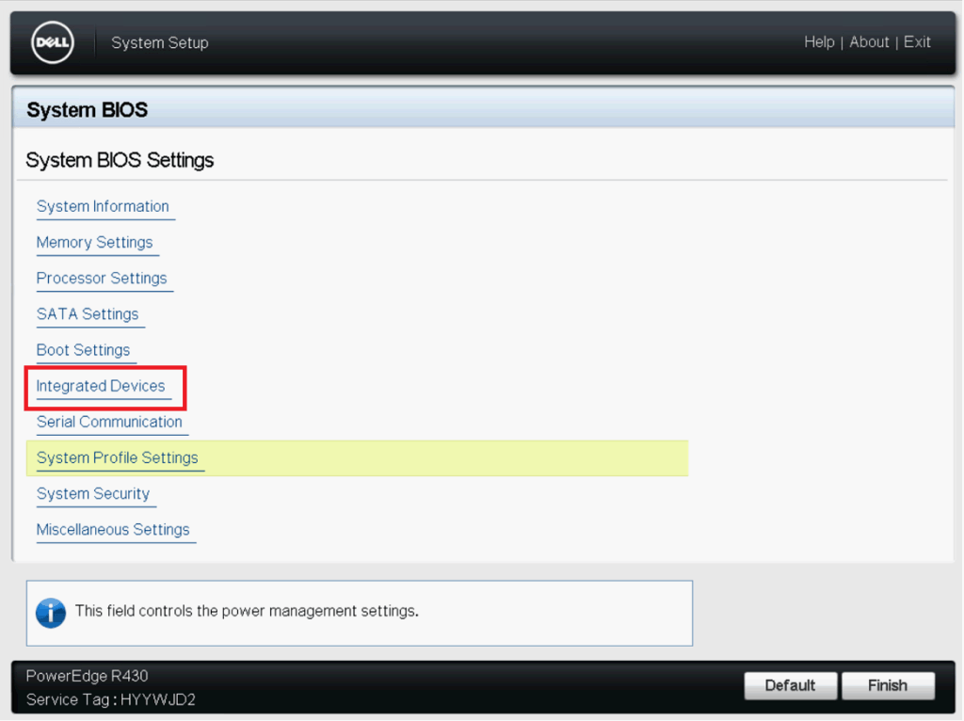
Task: Click the System BIOS heading
Action: (x=88, y=110)
